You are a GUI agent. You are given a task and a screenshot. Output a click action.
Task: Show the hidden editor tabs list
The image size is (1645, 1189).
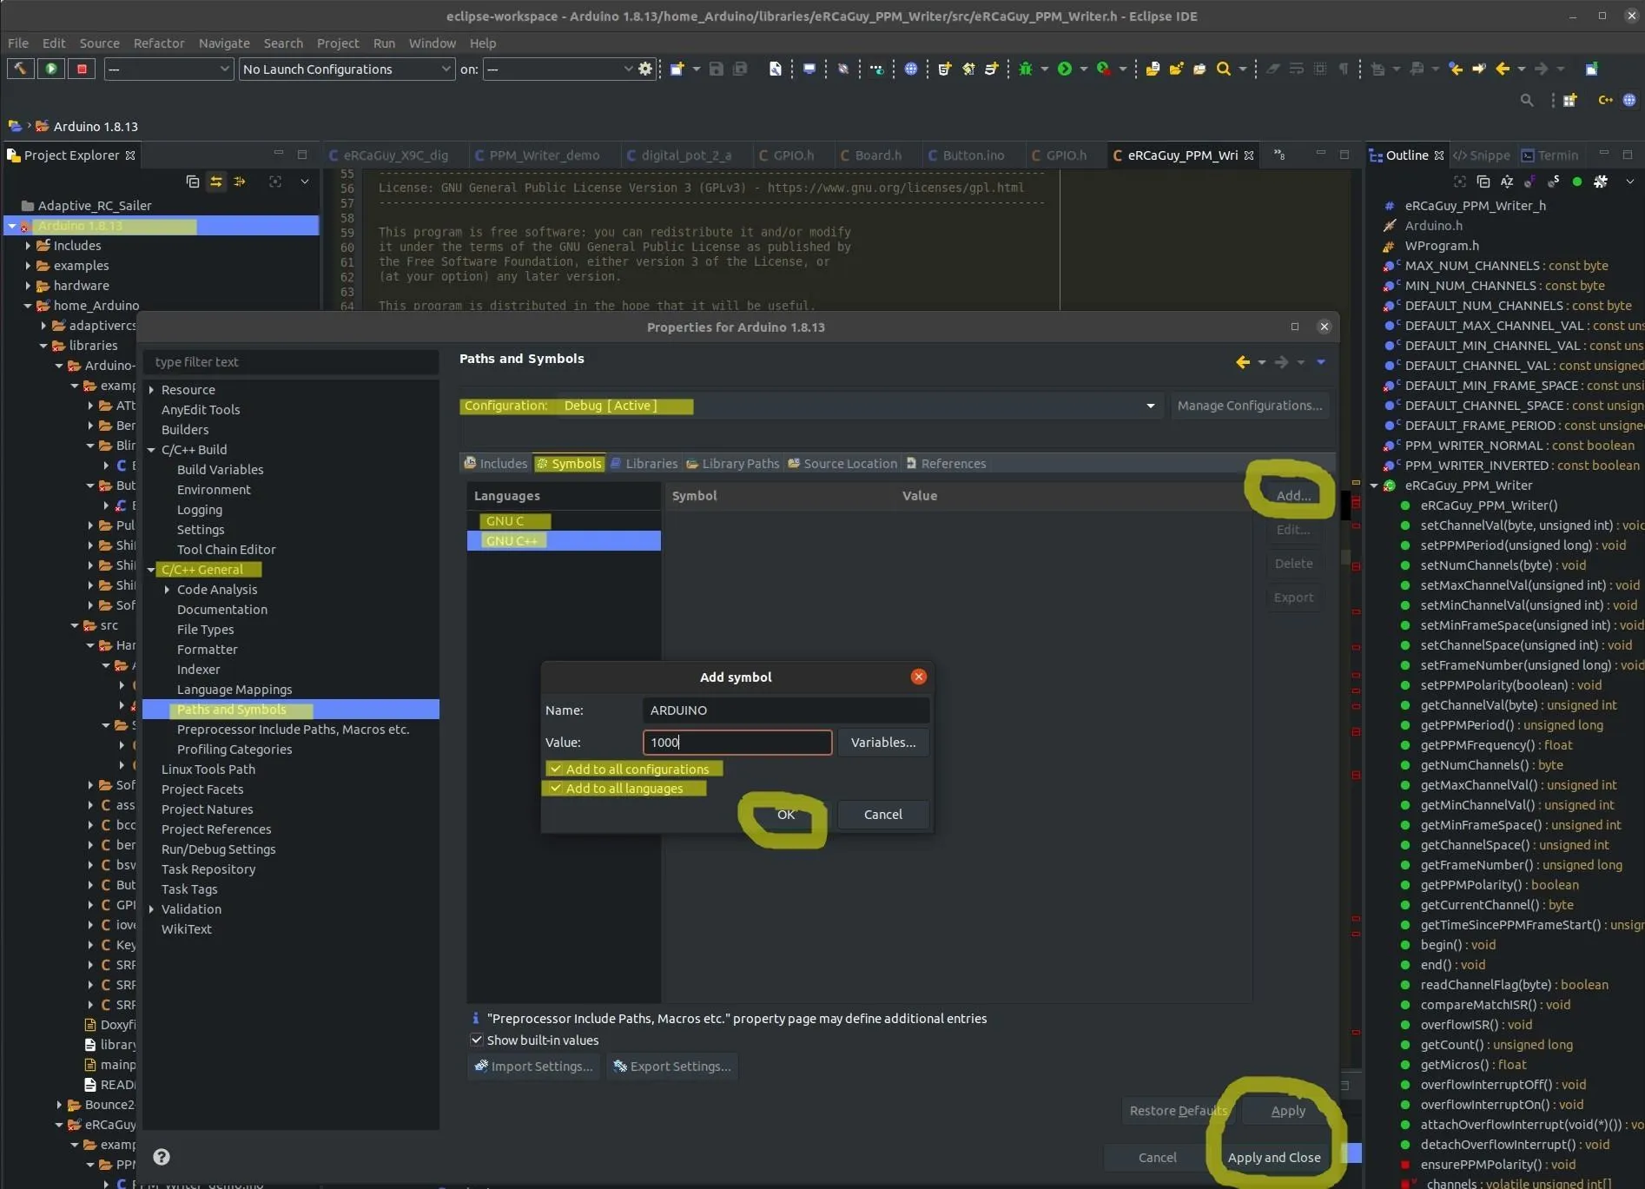click(x=1279, y=155)
